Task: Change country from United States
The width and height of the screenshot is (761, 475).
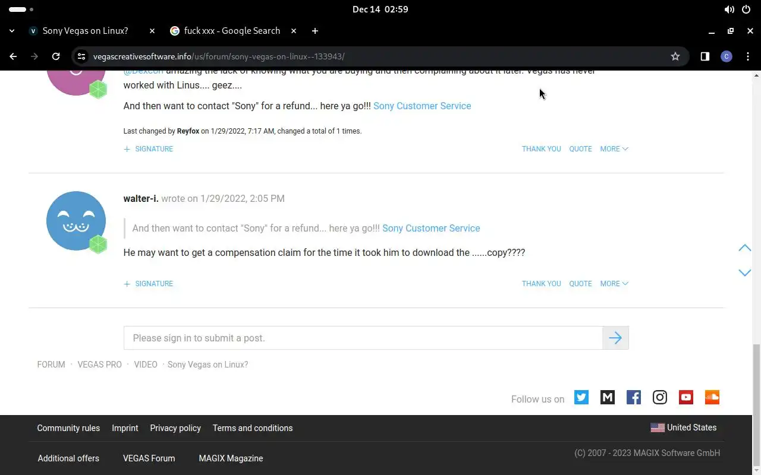Action: click(684, 427)
